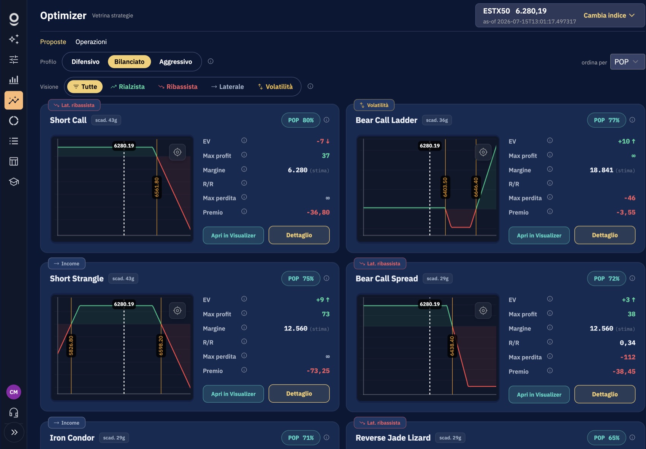Image resolution: width=646 pixels, height=449 pixels.
Task: Click the Short Strangle payoff chart
Action: (x=122, y=347)
